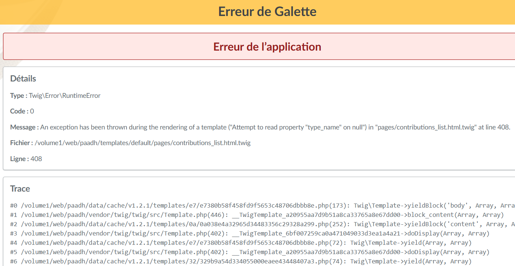Click the line number 408 value under Ligne
The width and height of the screenshot is (515, 266).
pos(36,159)
